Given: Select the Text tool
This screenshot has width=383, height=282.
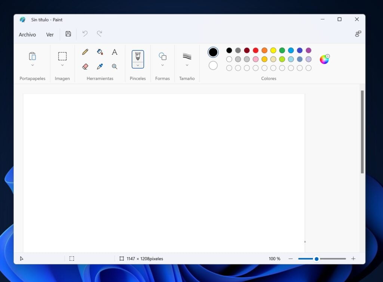Looking at the screenshot, I should coord(114,52).
